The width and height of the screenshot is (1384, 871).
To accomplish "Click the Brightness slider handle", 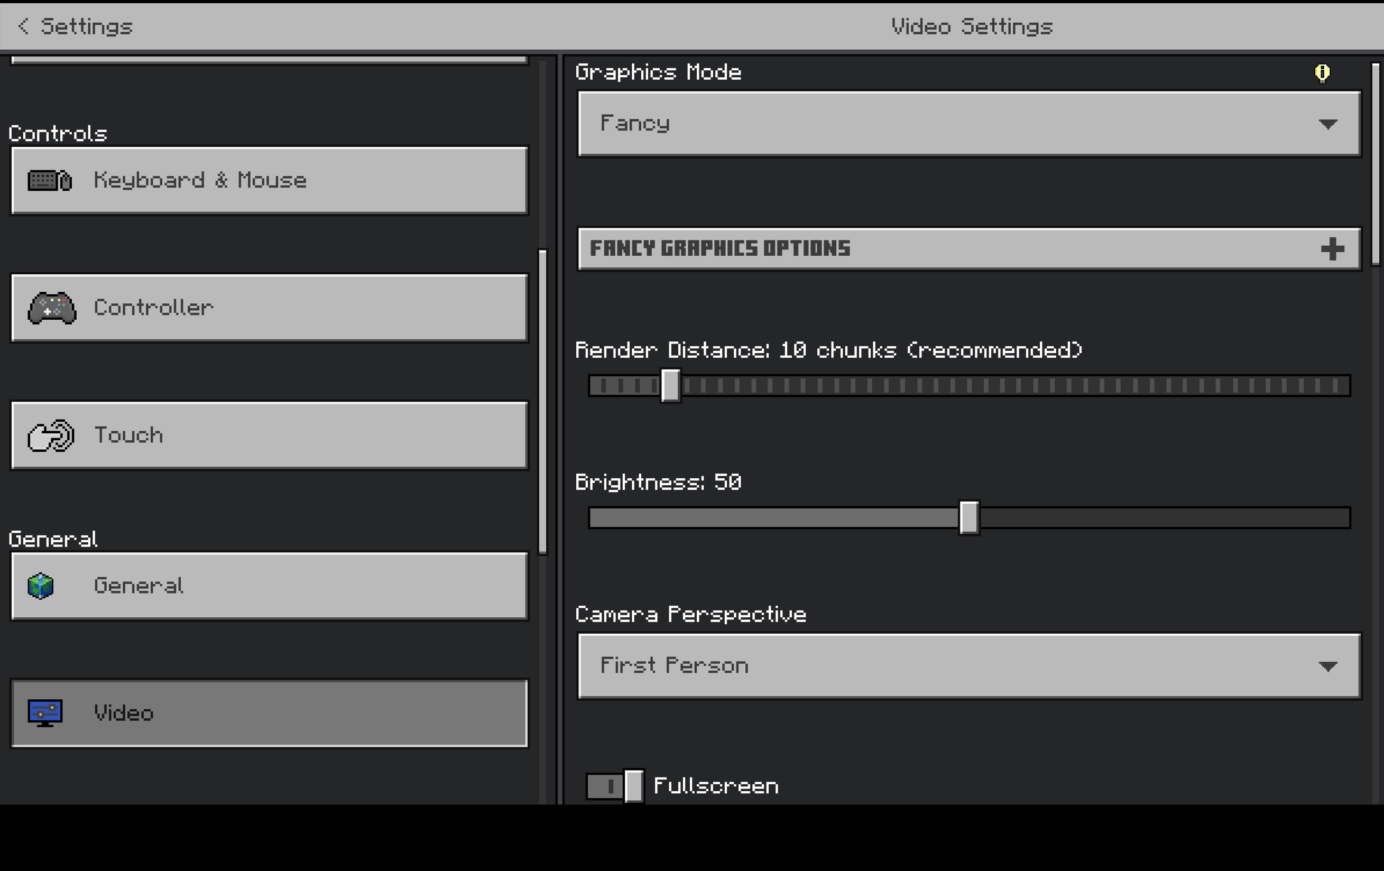I will pos(969,517).
